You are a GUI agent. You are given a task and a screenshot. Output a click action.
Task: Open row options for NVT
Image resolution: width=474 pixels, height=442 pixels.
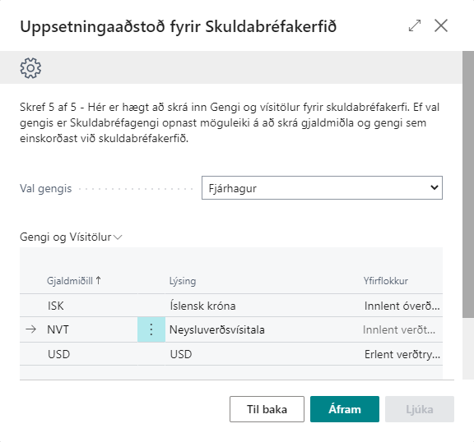151,329
